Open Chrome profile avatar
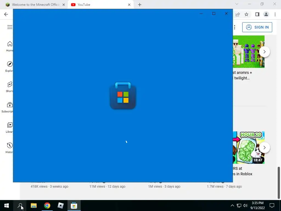The width and height of the screenshot is (281, 211). coord(266,14)
